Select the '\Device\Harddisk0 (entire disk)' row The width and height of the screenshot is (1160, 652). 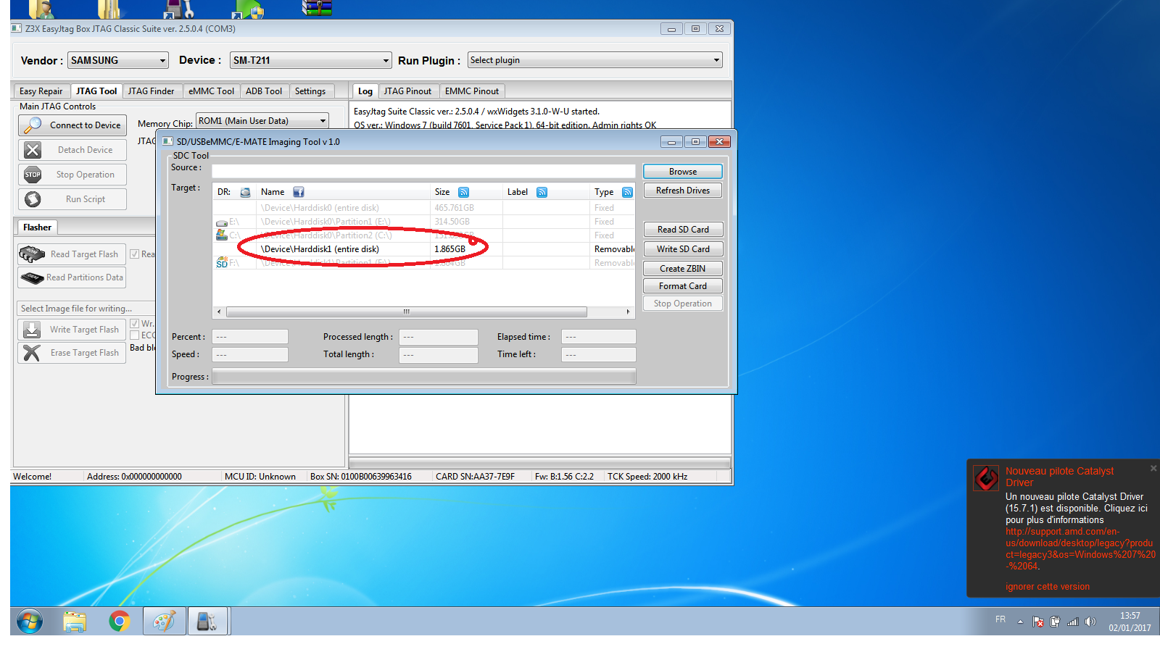tap(424, 208)
